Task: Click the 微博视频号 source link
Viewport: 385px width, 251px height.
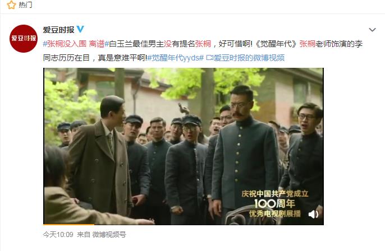Action: click(109, 235)
